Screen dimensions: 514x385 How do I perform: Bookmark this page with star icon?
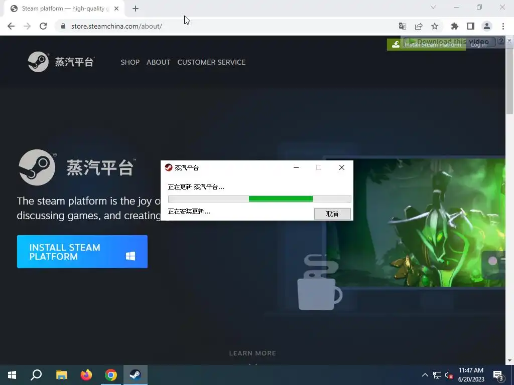click(x=435, y=26)
